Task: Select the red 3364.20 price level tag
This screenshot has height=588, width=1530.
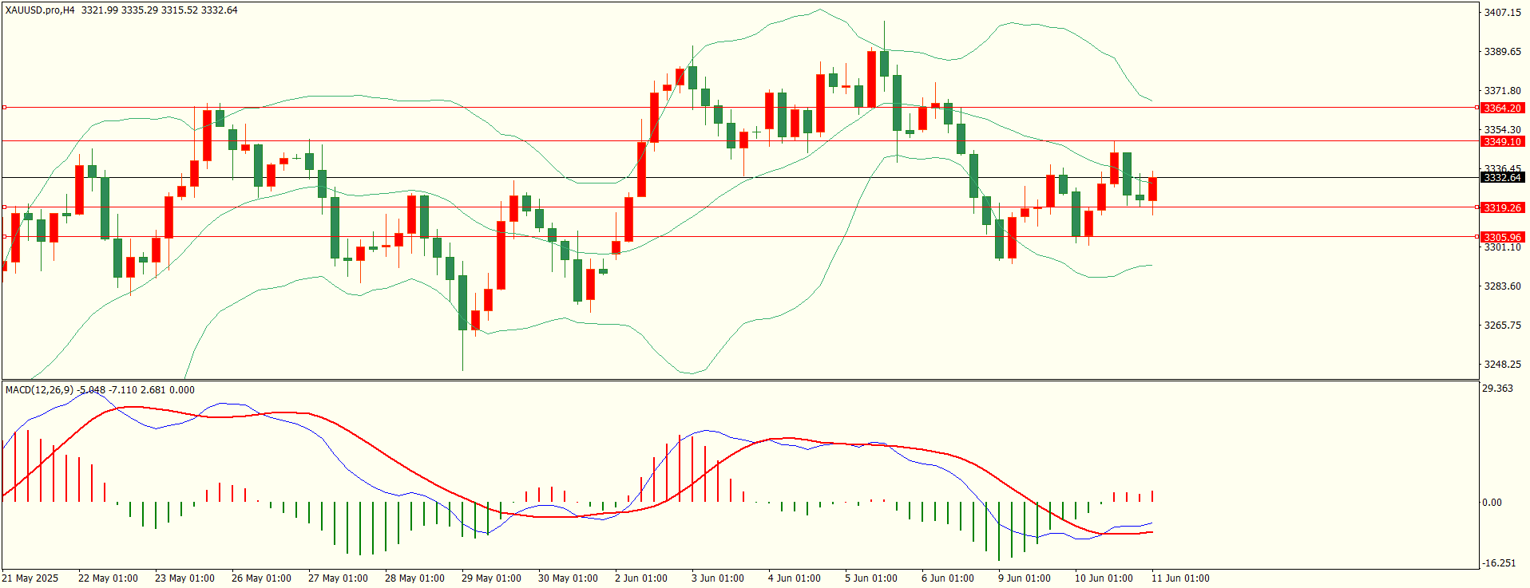Action: tap(1502, 108)
